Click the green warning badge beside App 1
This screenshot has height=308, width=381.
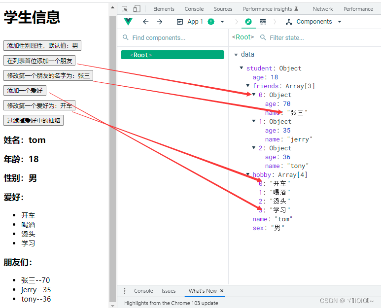coord(211,22)
